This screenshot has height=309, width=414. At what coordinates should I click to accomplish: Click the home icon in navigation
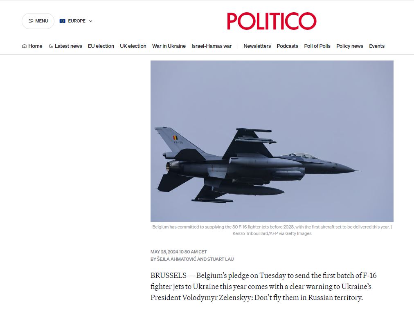(x=24, y=46)
